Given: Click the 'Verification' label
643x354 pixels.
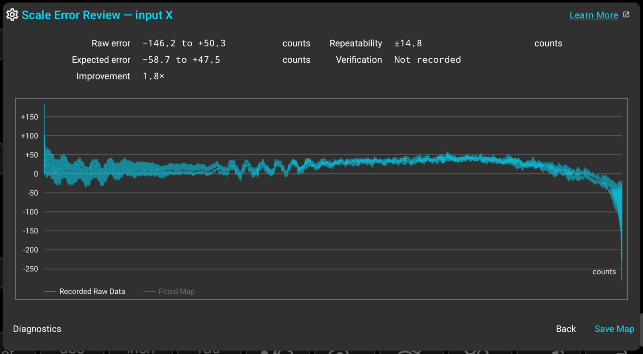Looking at the screenshot, I should [x=359, y=60].
